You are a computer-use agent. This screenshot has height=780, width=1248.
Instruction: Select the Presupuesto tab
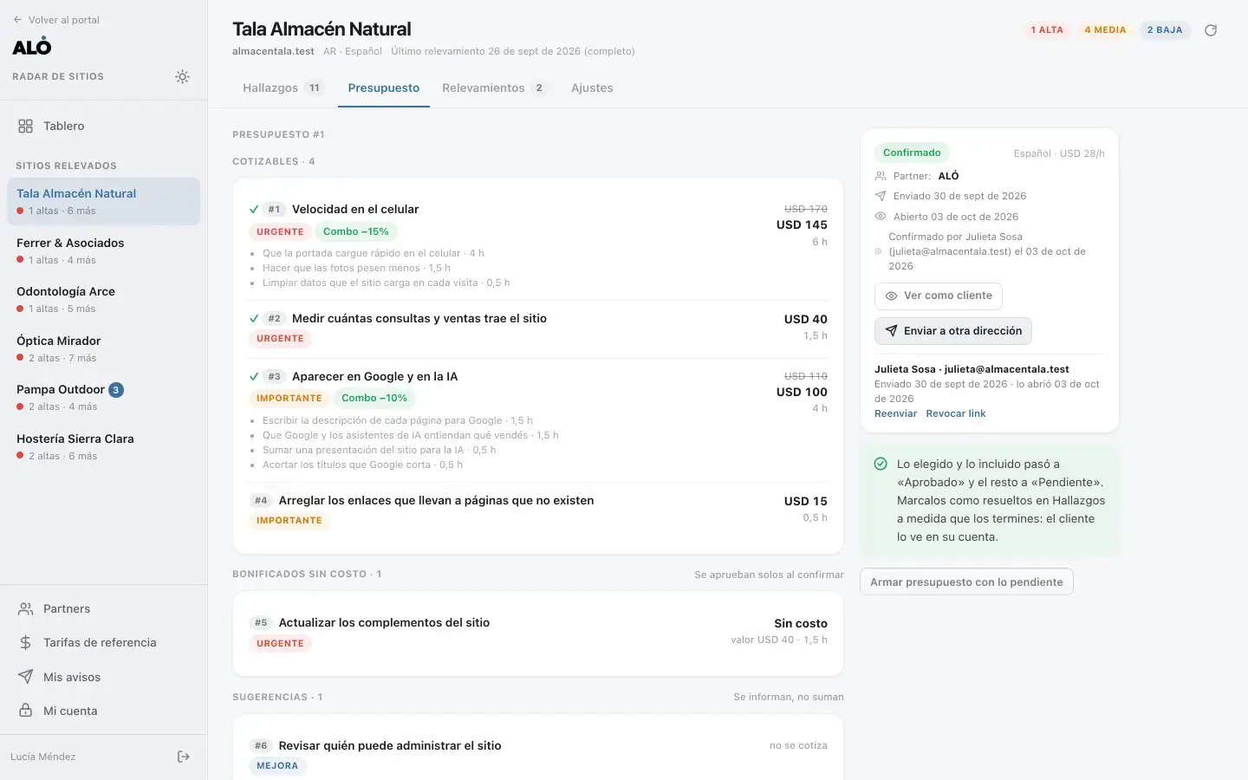(384, 88)
